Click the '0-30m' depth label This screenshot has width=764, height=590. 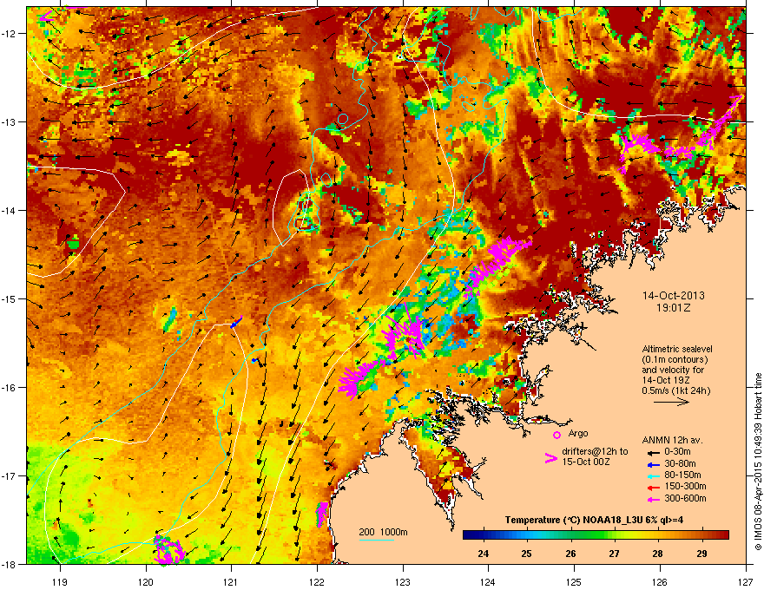(x=678, y=452)
